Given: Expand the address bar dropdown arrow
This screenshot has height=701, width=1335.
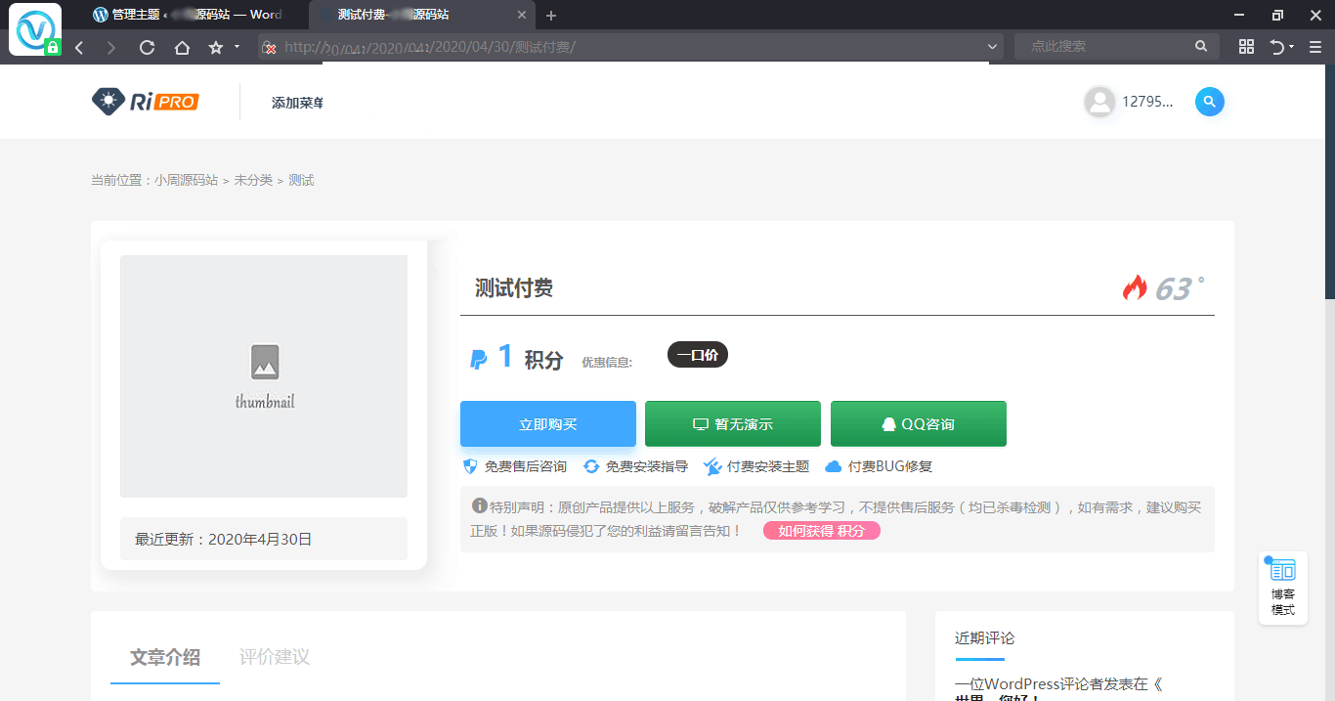Looking at the screenshot, I should pos(990,46).
